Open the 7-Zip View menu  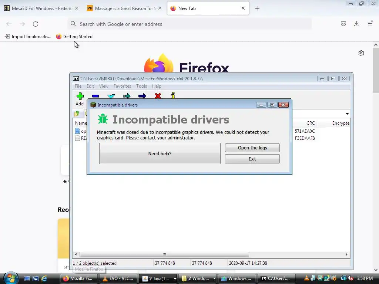pyautogui.click(x=104, y=86)
